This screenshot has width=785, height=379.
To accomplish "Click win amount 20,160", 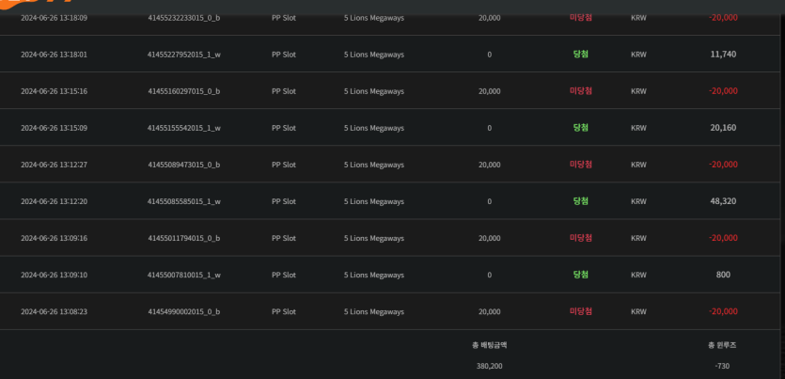I will (x=723, y=128).
